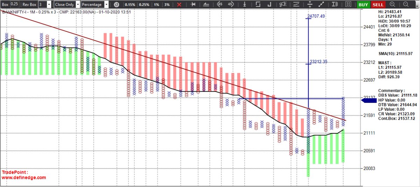Click the blue price marker arrow on axis

pos(369,101)
